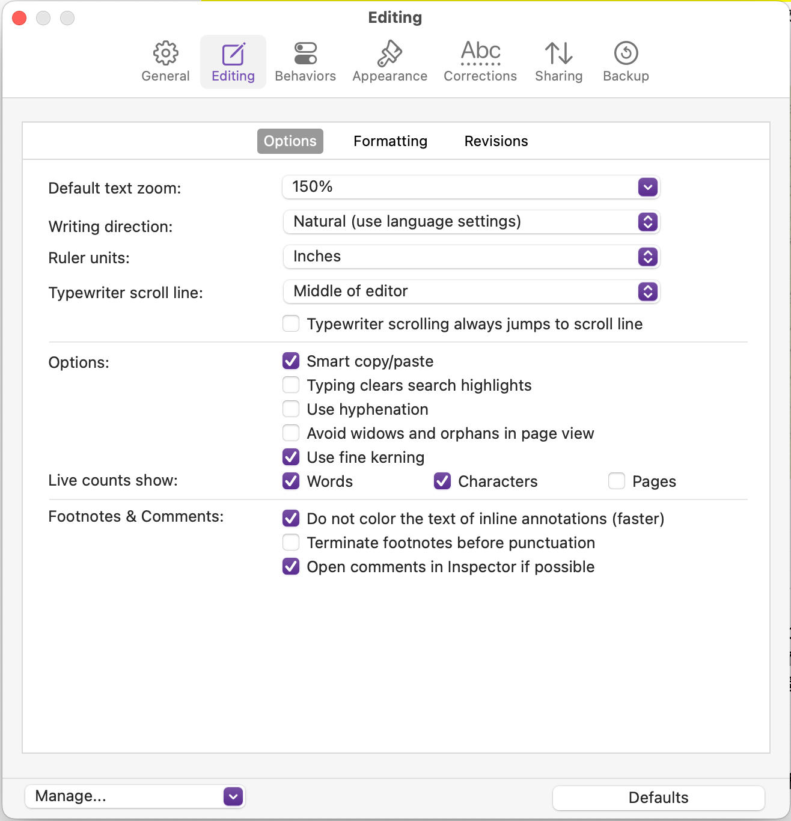Open Corrections Abc icon
Viewport: 791px width, 821px height.
480,53
